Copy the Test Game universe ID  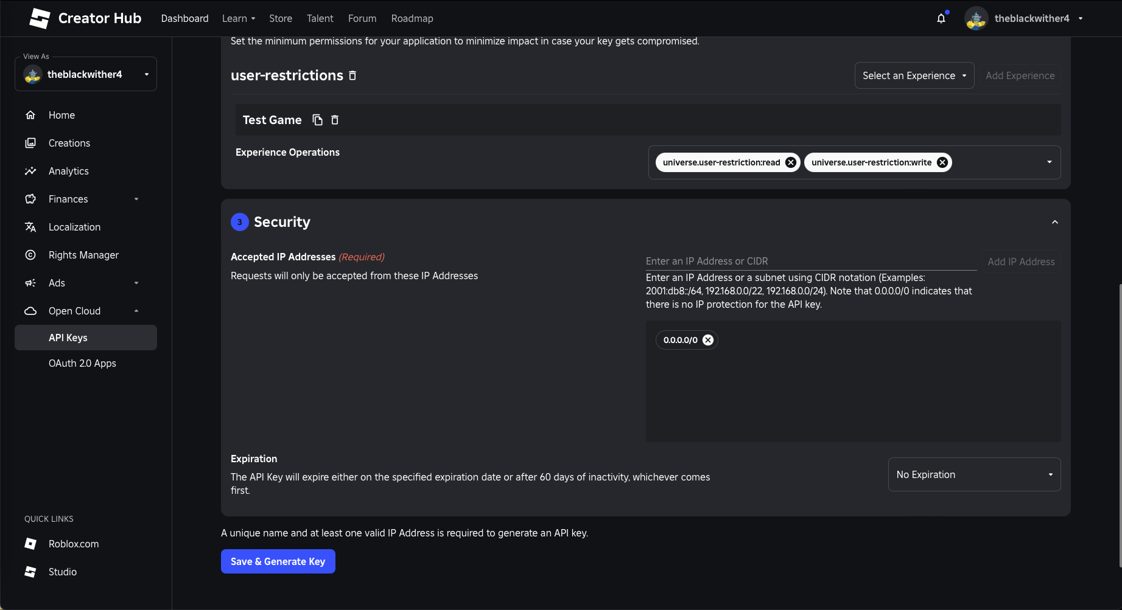[x=317, y=120]
